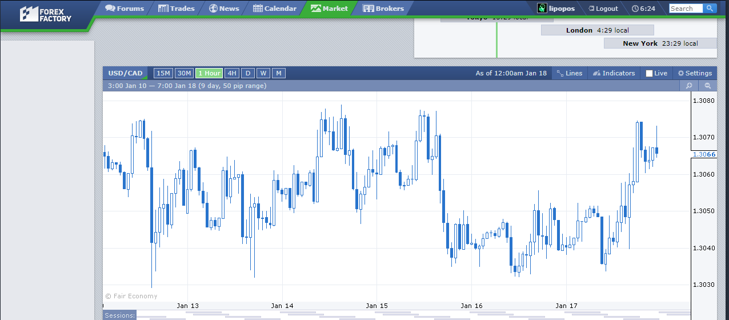Open the Lines drawing menu
The height and width of the screenshot is (320, 729).
[569, 73]
